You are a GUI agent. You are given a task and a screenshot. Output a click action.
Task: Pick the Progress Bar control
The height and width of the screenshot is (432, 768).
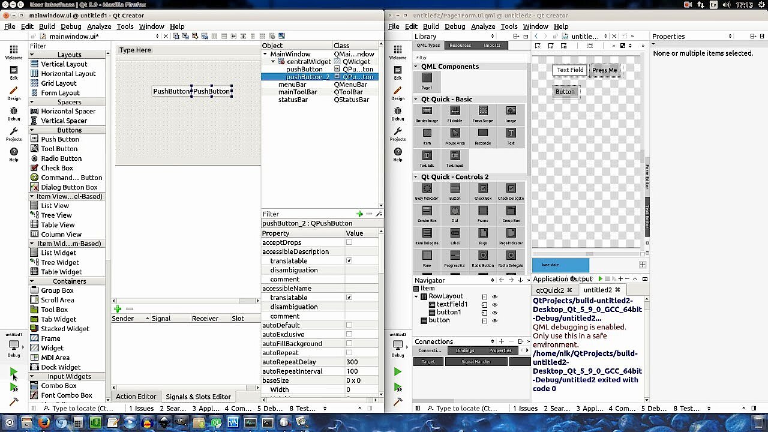tap(455, 259)
